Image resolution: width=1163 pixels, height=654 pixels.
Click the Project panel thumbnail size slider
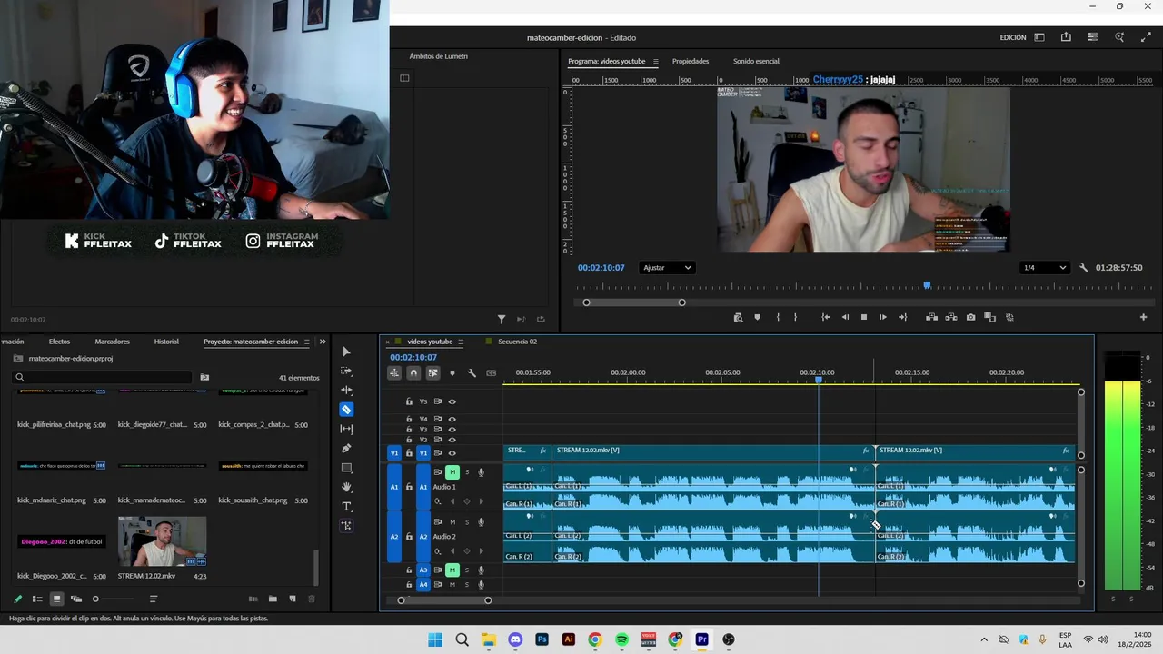point(114,599)
